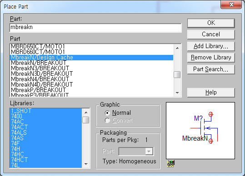Close the Place Part dialog
245x176 pixels.
click(x=231, y=5)
